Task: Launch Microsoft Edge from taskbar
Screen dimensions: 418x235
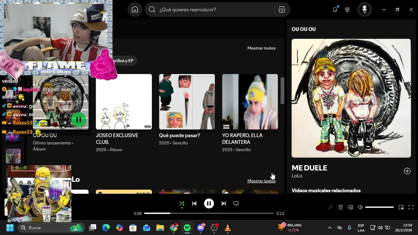Action: coord(106,227)
